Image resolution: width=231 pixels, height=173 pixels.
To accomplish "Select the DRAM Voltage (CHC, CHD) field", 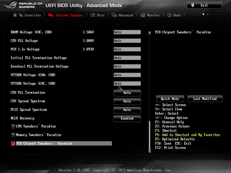I will (x=127, y=32).
